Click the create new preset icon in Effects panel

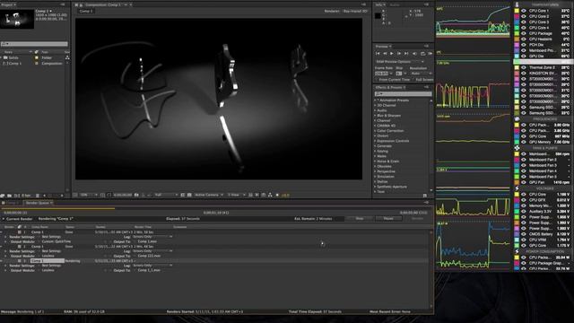424,196
